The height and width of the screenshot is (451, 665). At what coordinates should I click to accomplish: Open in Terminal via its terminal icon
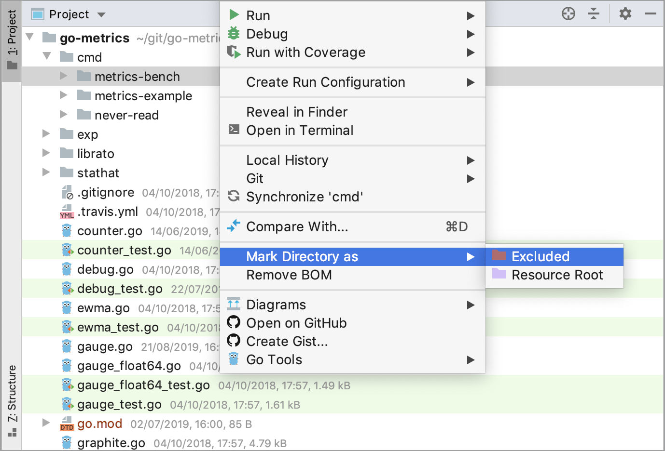tap(235, 130)
